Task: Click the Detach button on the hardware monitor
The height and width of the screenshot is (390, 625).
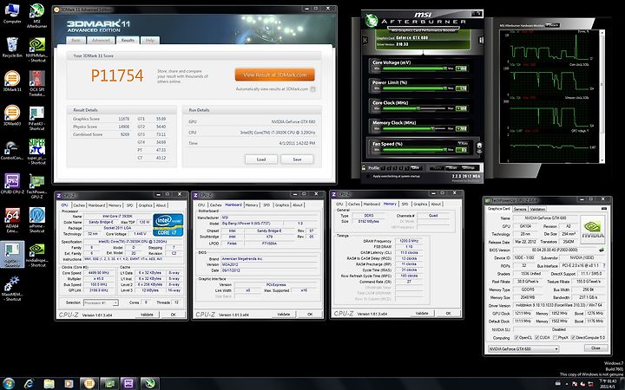Action: pos(552,25)
